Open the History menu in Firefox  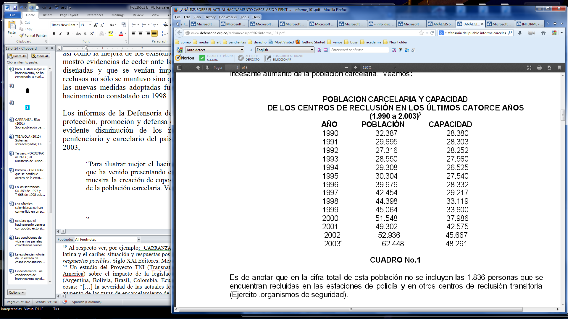tap(210, 17)
